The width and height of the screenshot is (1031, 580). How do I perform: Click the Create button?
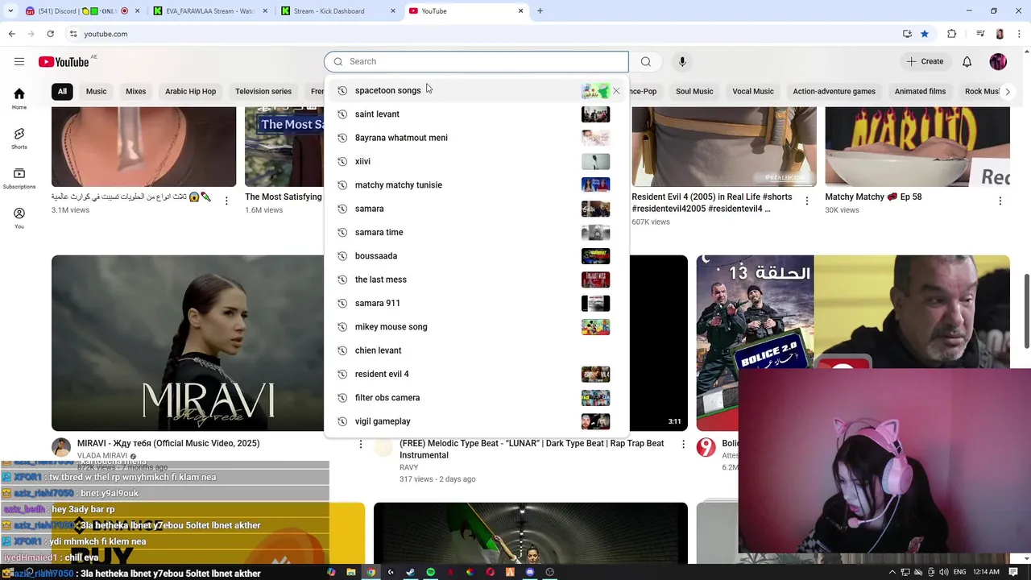point(925,61)
